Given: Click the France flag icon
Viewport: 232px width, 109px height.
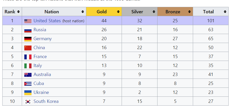Looking at the screenshot, I should (x=28, y=57).
